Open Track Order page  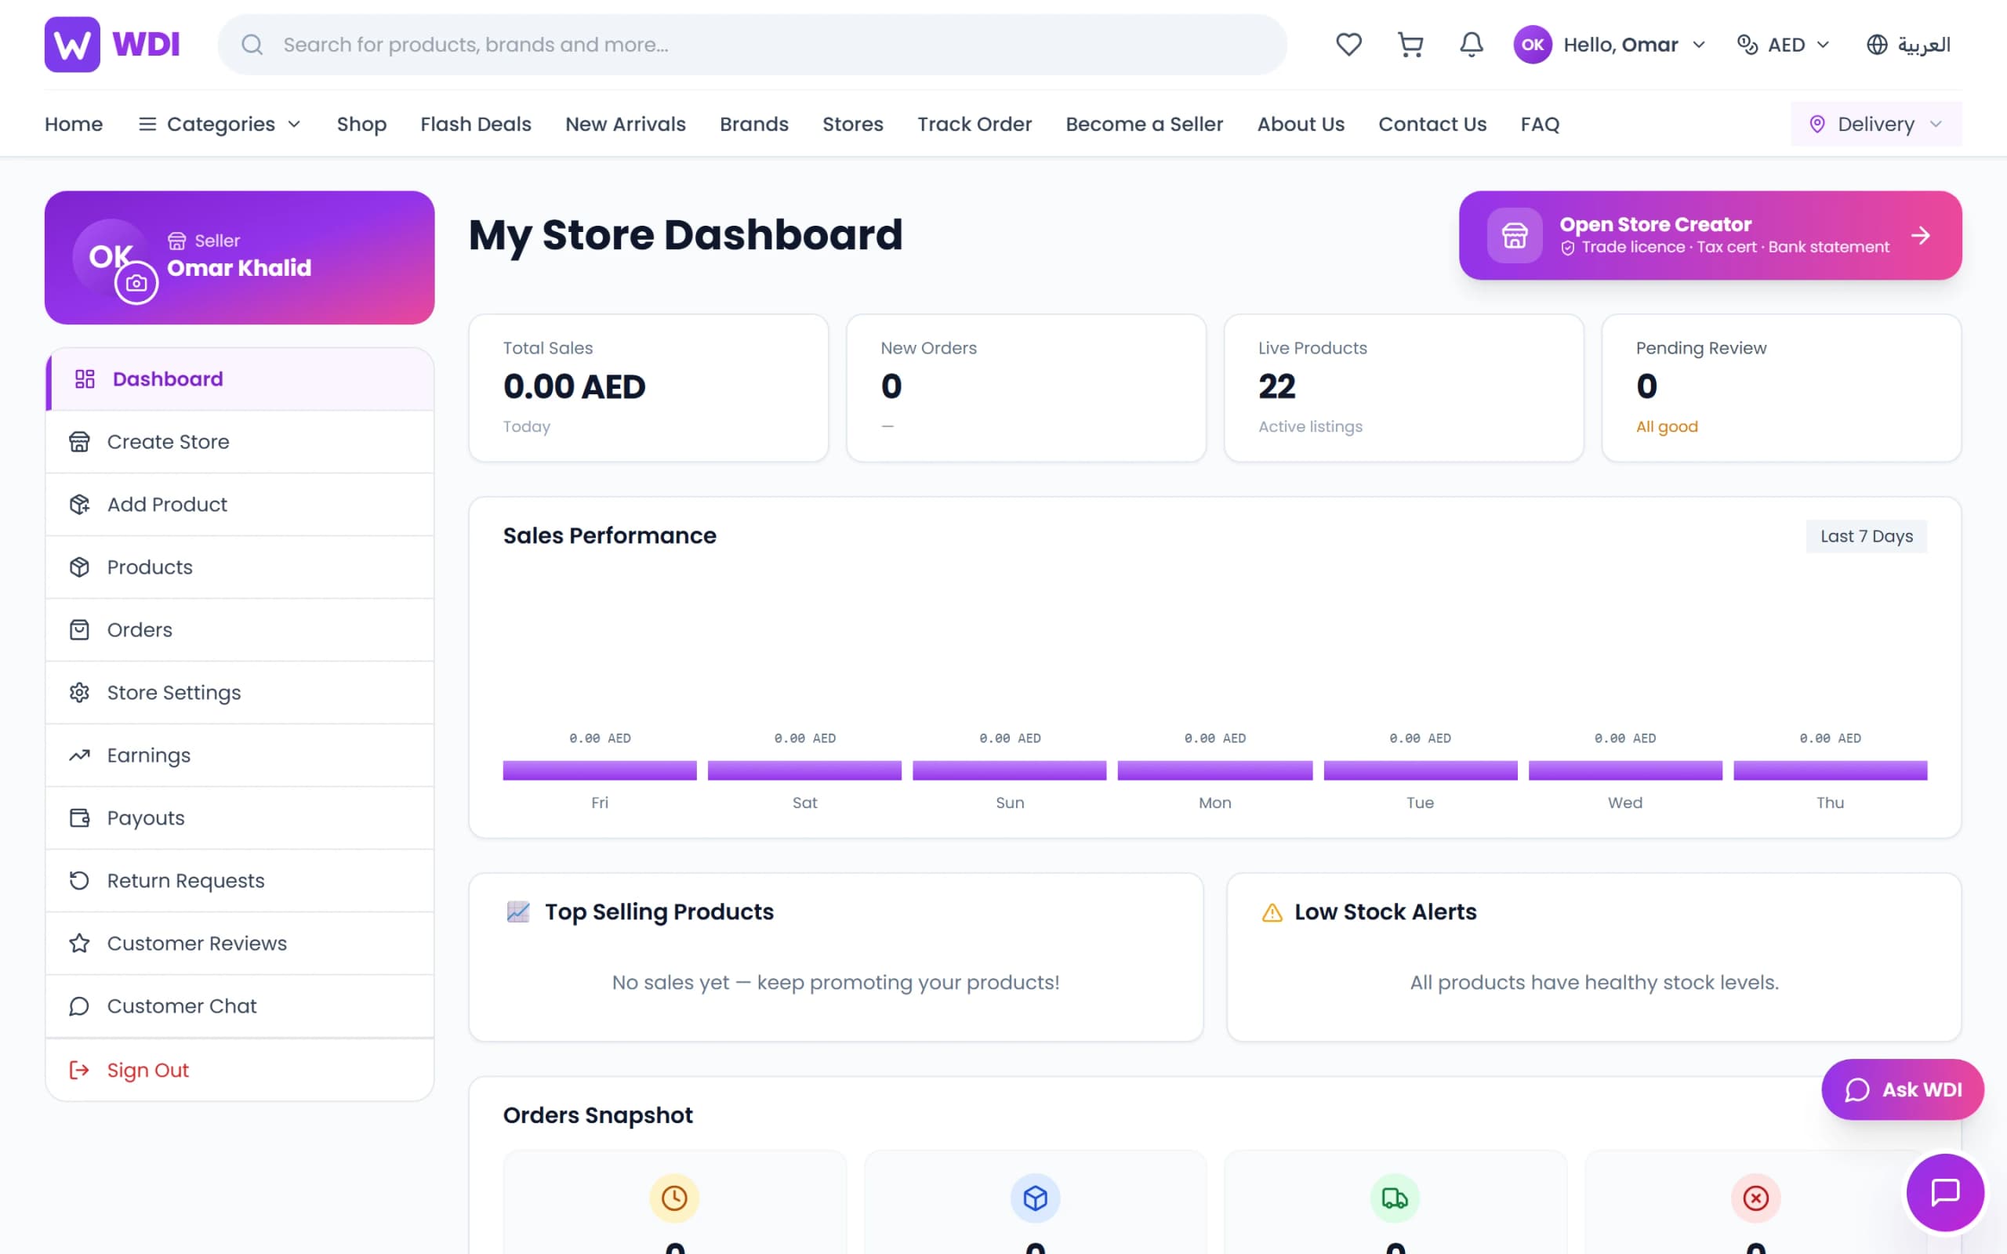[x=974, y=125]
